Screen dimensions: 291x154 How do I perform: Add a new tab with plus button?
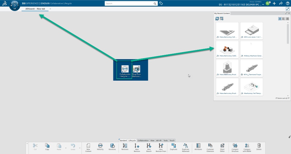coord(50,9)
